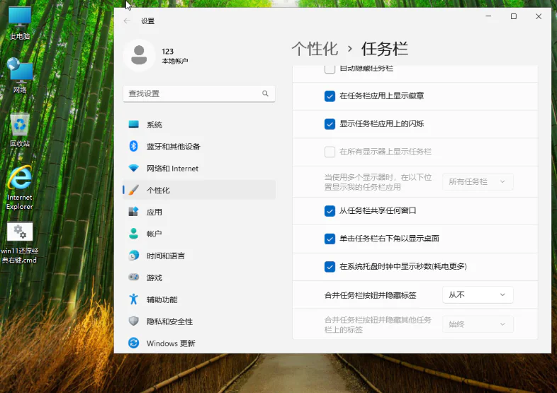Toggle the 自动隐藏任务栏 checkbox
Viewport: 557px width, 393px height.
330,69
